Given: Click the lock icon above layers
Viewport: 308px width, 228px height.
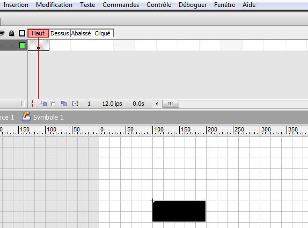Looking at the screenshot, I should click(12, 33).
